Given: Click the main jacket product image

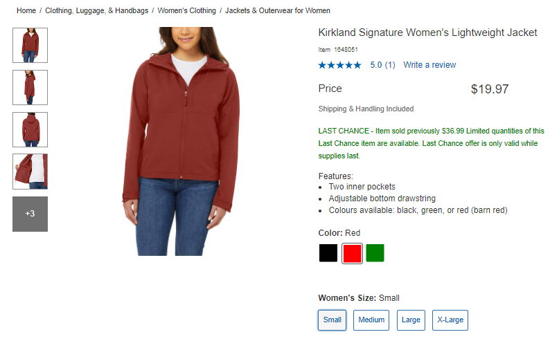Looking at the screenshot, I should 181,141.
